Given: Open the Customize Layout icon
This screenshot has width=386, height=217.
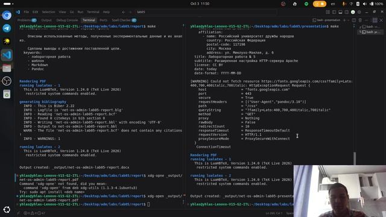Looking at the screenshot, I should coord(327,12).
